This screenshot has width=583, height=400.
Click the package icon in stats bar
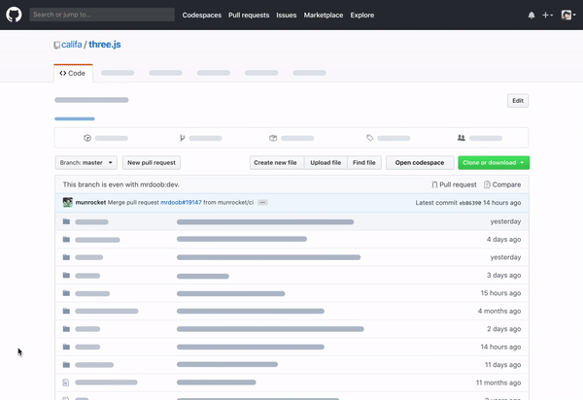pos(273,138)
